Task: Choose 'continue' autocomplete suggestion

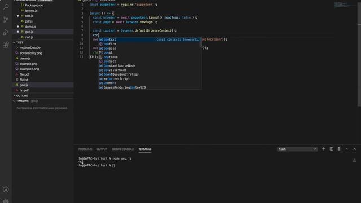Action: pos(149,57)
